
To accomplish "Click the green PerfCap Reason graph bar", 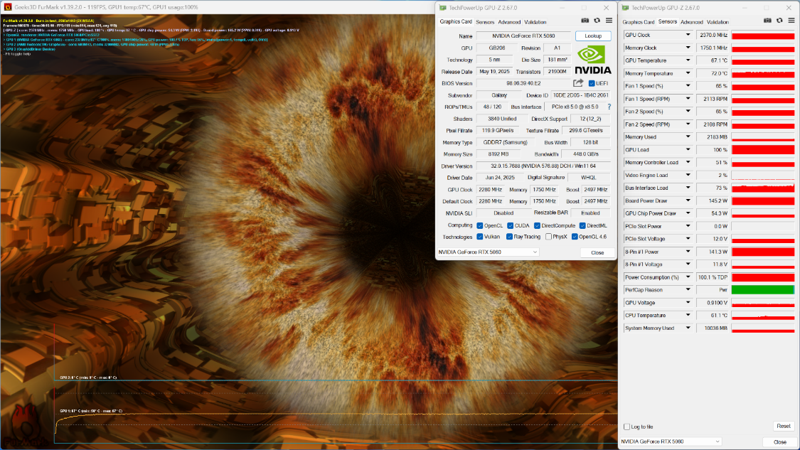I will coord(763,290).
